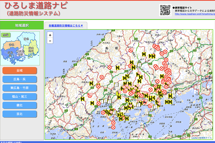Select the southernmost red road-closure marker
Screen dimensions: 215x143
point(113,127)
